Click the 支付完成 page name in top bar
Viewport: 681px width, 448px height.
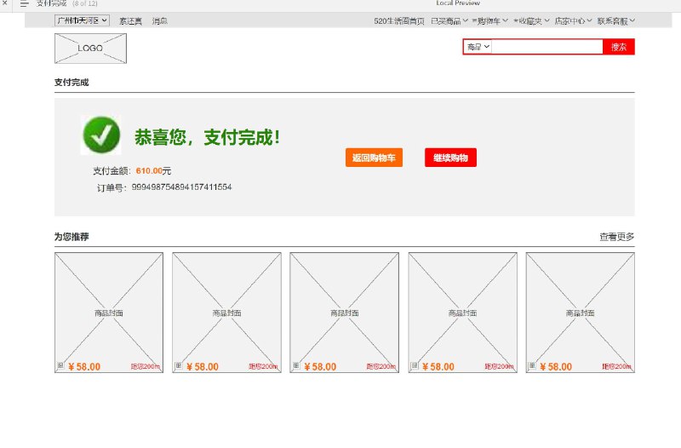51,3
